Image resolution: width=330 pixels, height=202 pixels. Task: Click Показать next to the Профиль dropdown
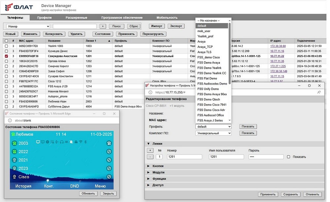(248, 126)
